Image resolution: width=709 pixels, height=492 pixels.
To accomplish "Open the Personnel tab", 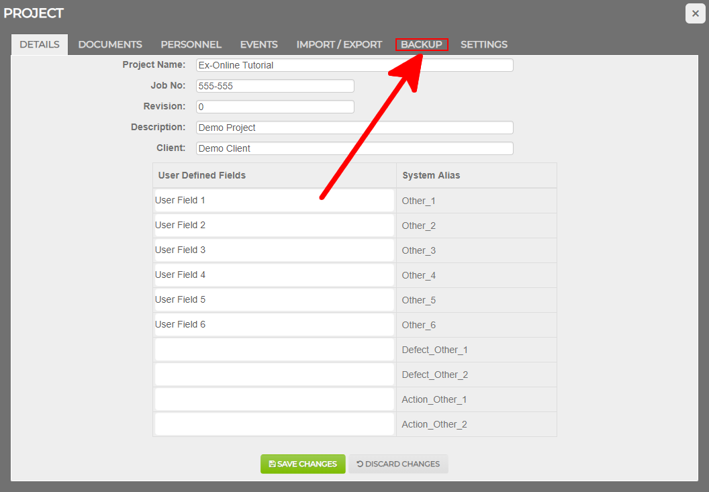I will tap(191, 44).
